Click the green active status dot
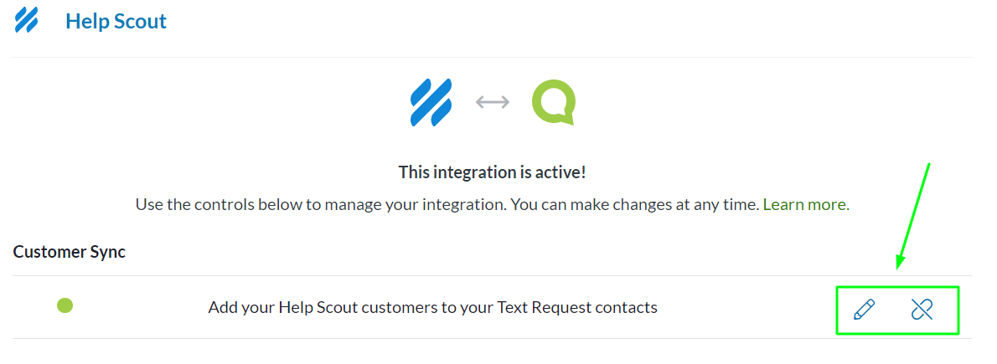Viewport: 997px width, 364px height. [65, 305]
